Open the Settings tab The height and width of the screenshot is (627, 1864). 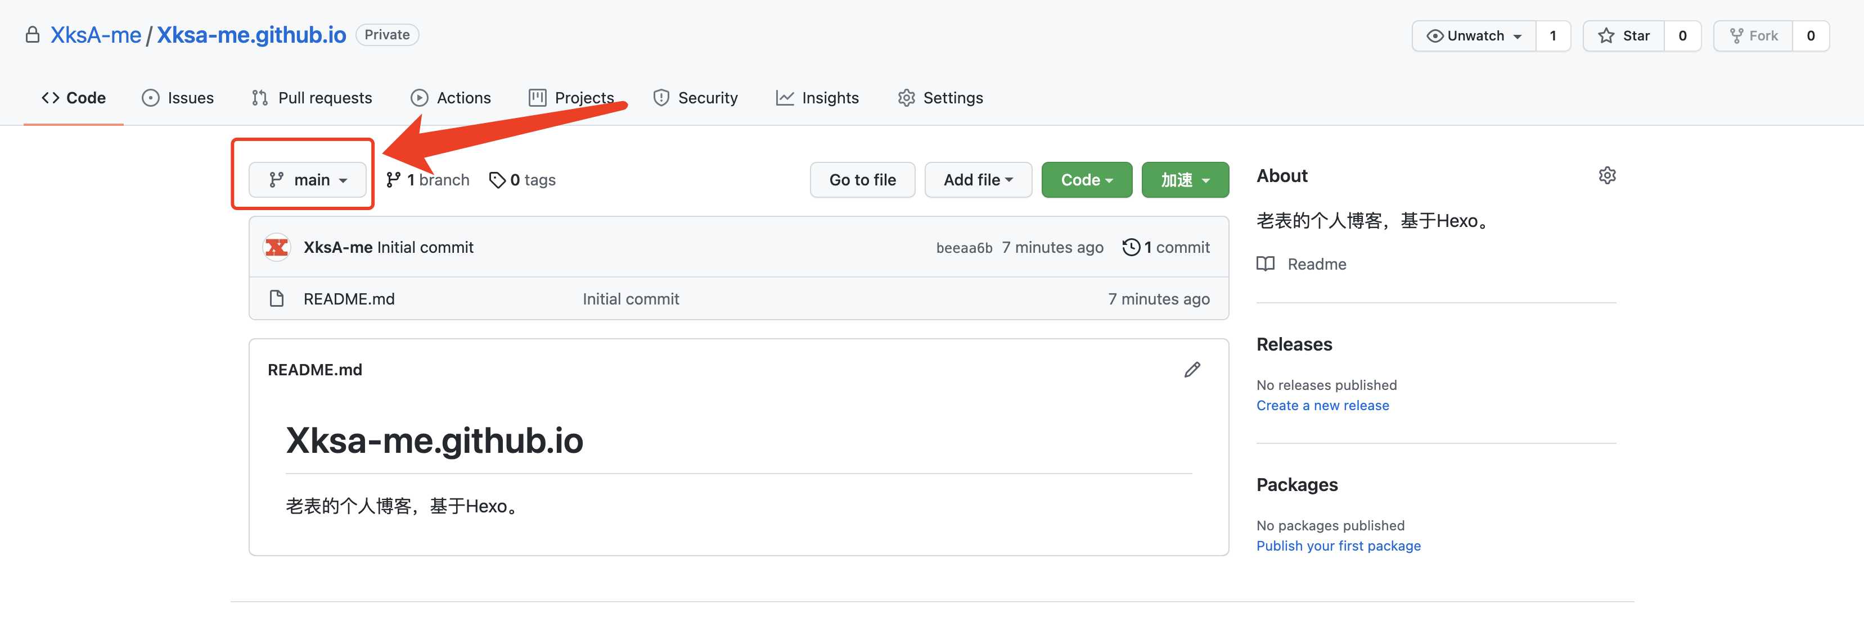[x=940, y=98]
